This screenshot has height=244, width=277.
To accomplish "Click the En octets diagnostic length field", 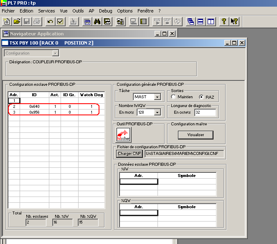I will (x=205, y=112).
